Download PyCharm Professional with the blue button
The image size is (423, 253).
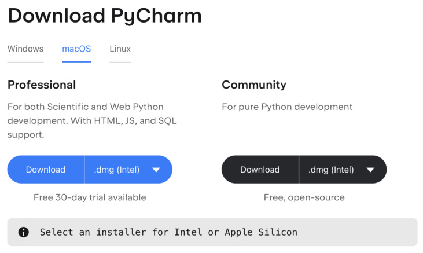coord(46,170)
